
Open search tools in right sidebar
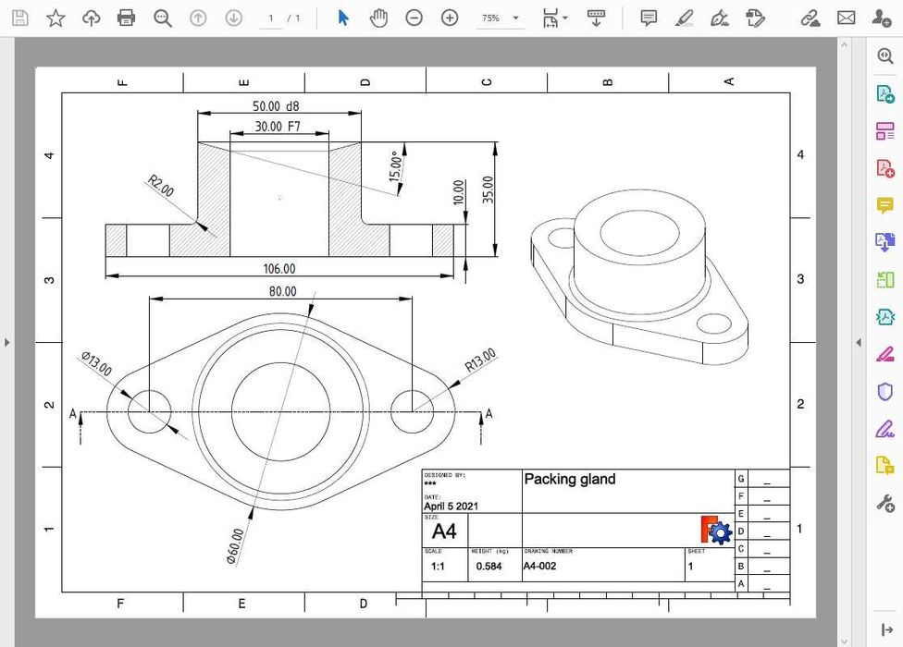(884, 55)
